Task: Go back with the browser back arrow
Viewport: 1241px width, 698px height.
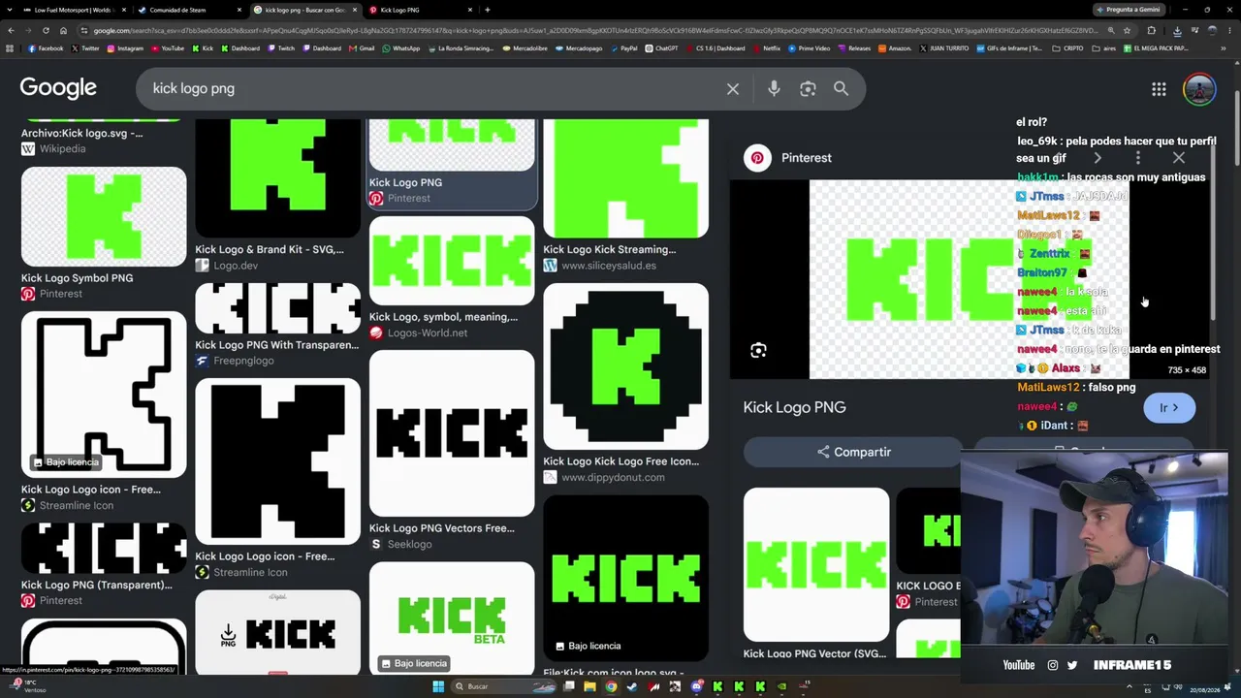Action: 11,30
